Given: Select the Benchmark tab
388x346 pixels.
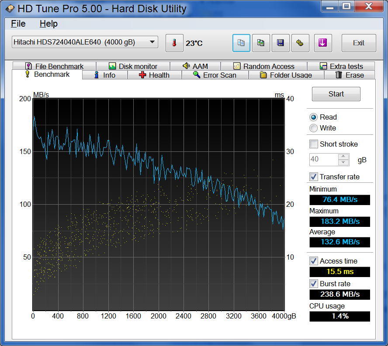Looking at the screenshot, I should [x=47, y=74].
